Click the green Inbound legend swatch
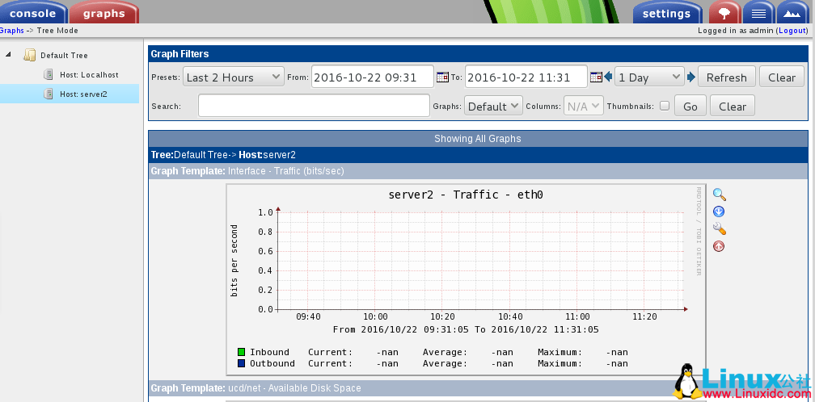815x402 pixels. [241, 352]
